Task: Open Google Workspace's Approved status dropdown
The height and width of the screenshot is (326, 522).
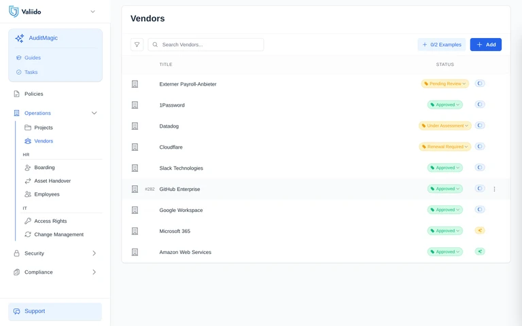Action: coord(445,210)
